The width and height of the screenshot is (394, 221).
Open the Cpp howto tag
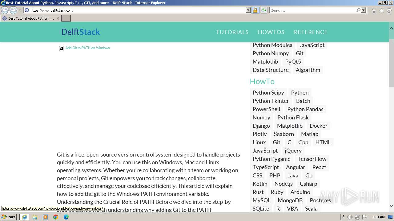pos(303,142)
